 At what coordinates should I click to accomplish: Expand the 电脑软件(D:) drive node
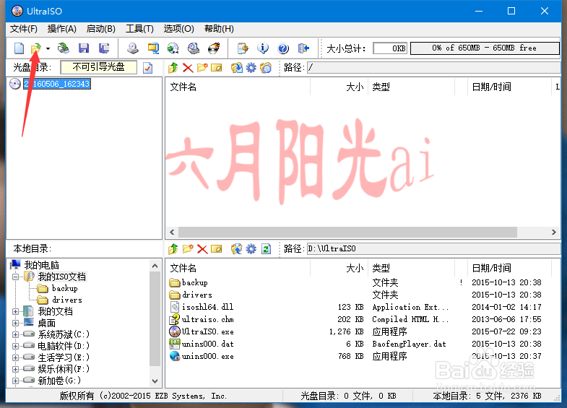16,346
